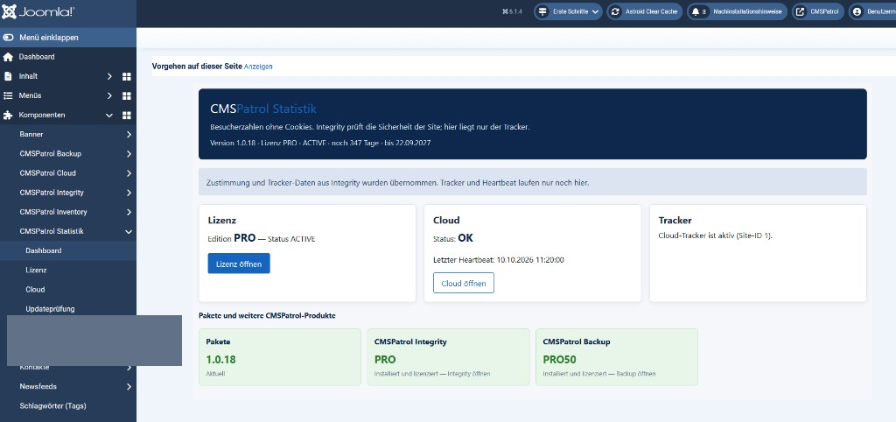Open Lizenz submenu item
The image size is (896, 422).
pyautogui.click(x=36, y=270)
